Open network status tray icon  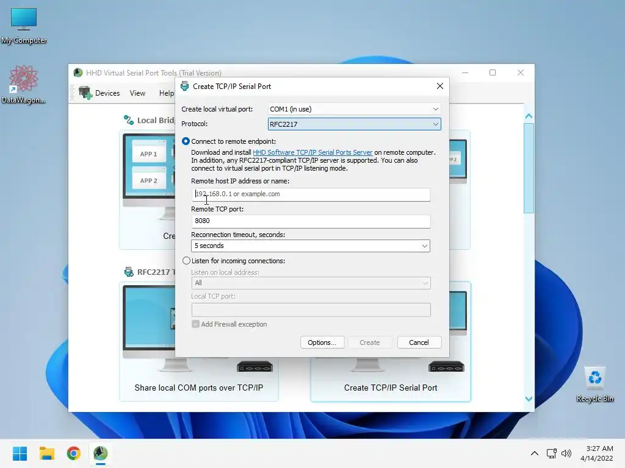pyautogui.click(x=552, y=453)
